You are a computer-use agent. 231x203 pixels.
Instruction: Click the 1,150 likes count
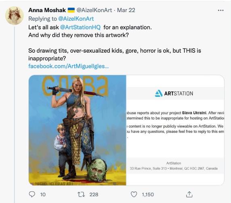coord(148,194)
